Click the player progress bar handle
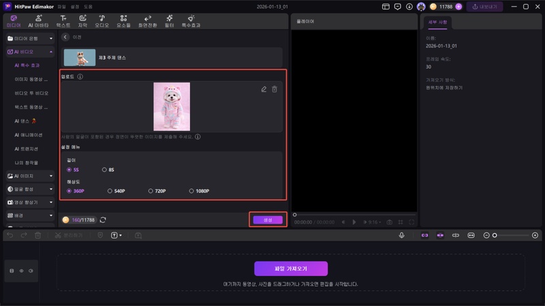The width and height of the screenshot is (545, 306). [295, 215]
